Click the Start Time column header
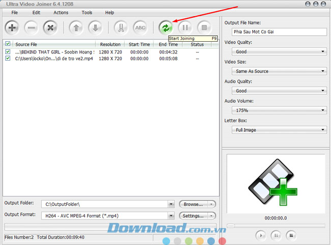 pos(140,44)
